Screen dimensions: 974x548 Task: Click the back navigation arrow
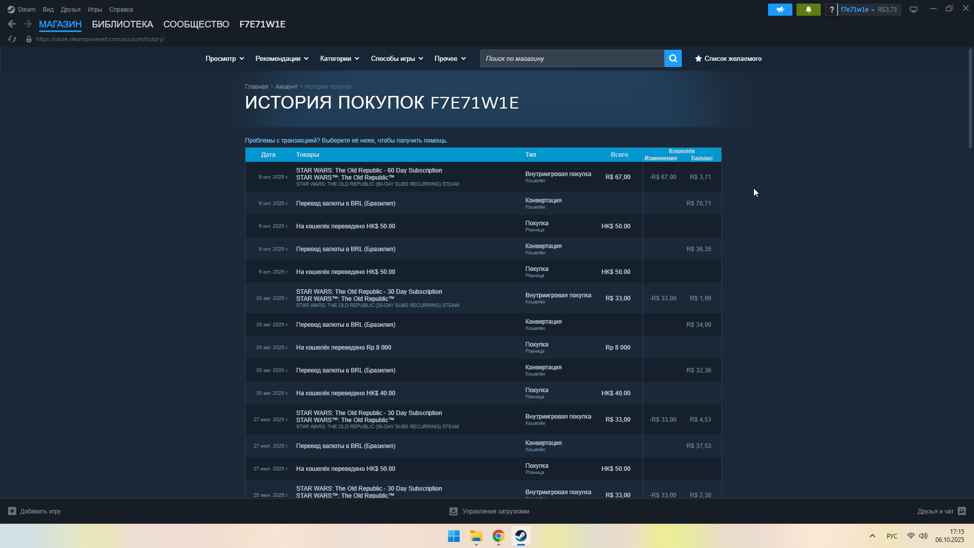click(12, 24)
